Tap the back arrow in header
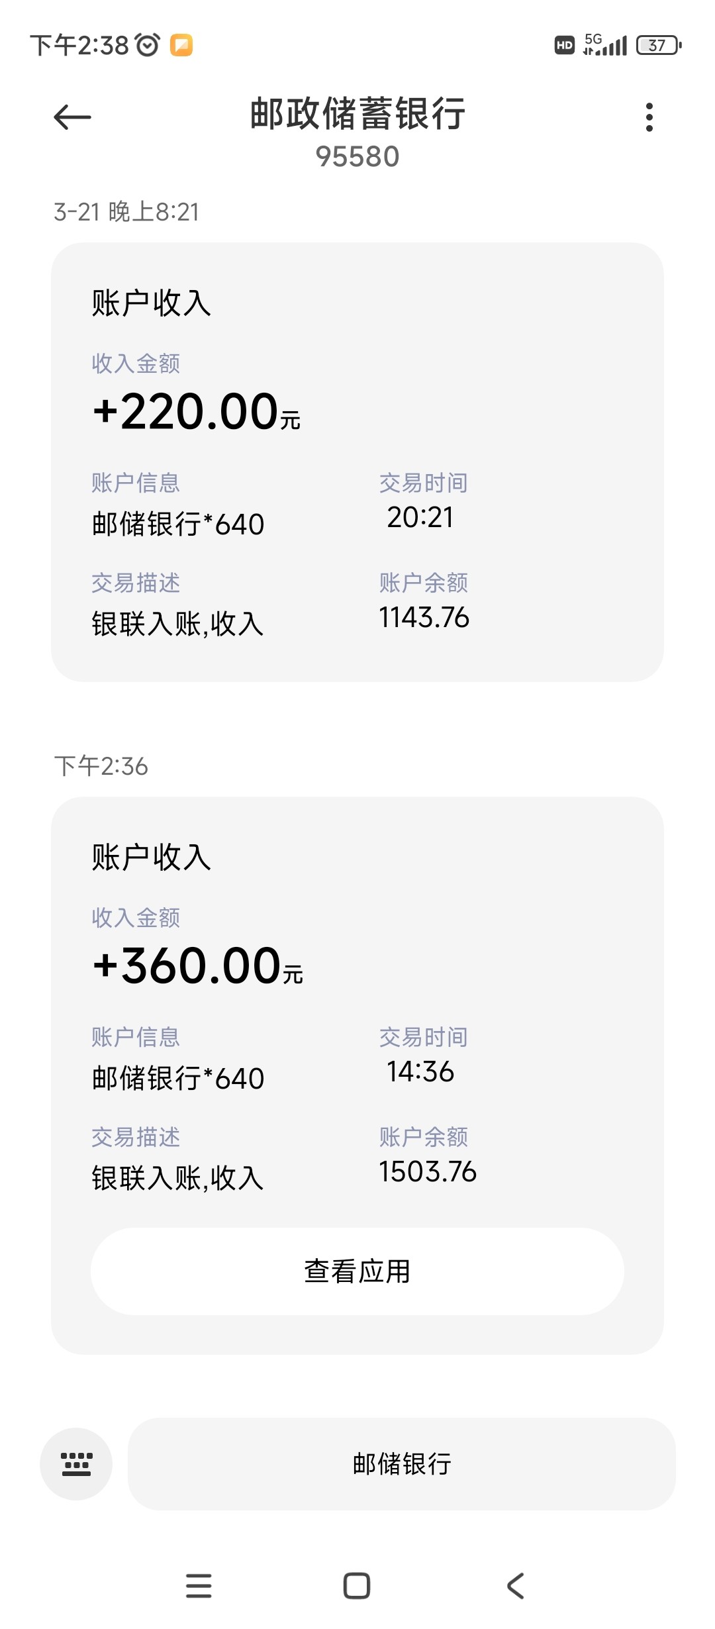The width and height of the screenshot is (715, 1629). point(72,117)
